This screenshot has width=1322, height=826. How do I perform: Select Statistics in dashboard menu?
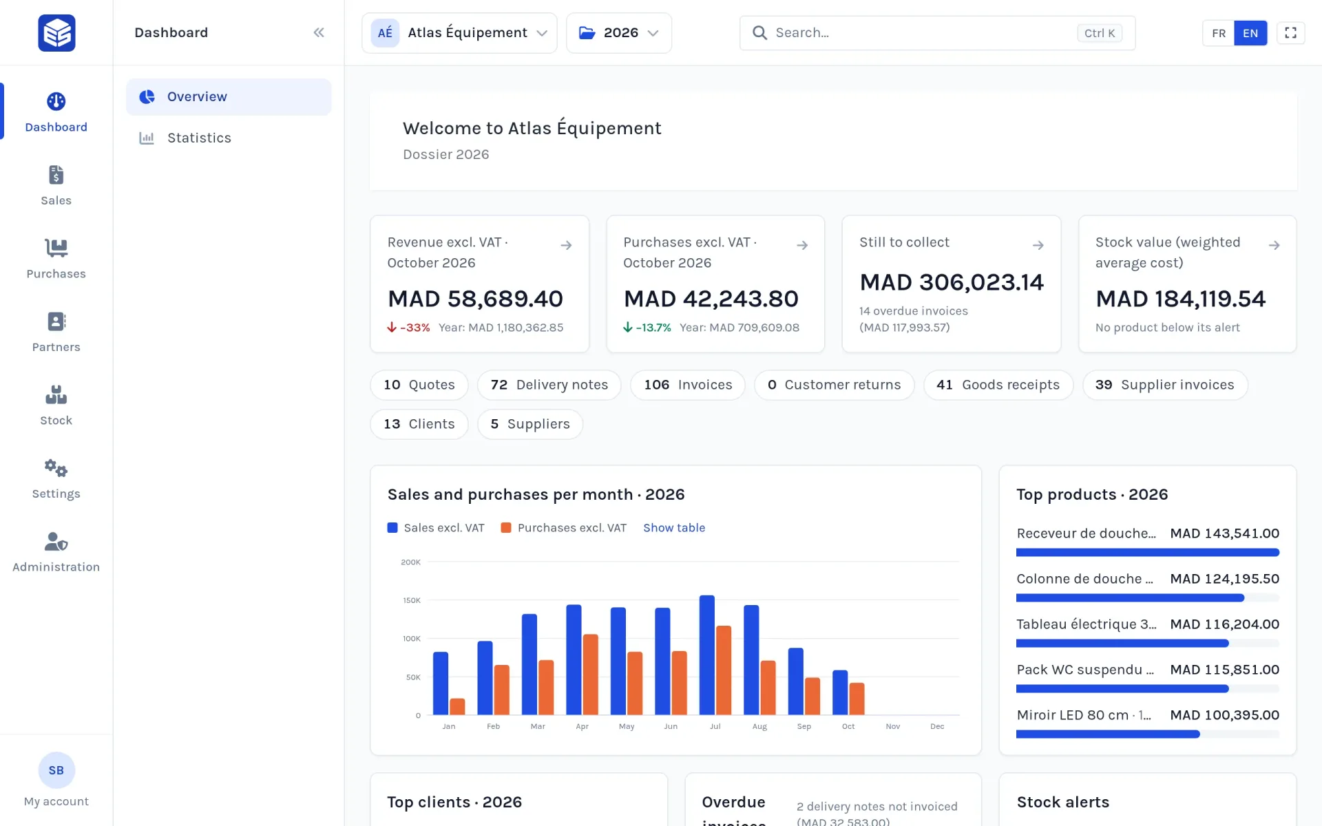229,138
